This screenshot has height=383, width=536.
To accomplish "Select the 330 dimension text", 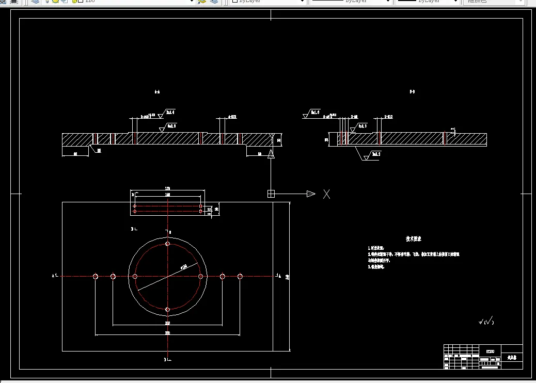I will coord(167,333).
